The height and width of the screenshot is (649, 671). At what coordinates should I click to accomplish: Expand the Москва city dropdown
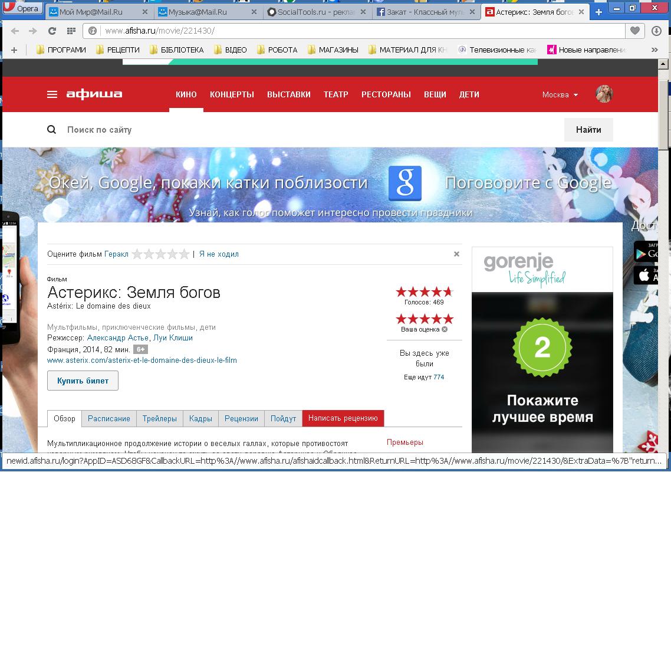(x=560, y=94)
